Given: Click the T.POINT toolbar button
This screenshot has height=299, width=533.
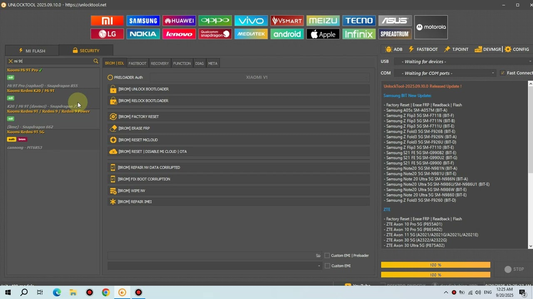Looking at the screenshot, I should 456,49.
